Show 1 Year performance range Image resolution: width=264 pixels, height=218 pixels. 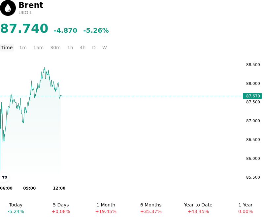point(246,208)
